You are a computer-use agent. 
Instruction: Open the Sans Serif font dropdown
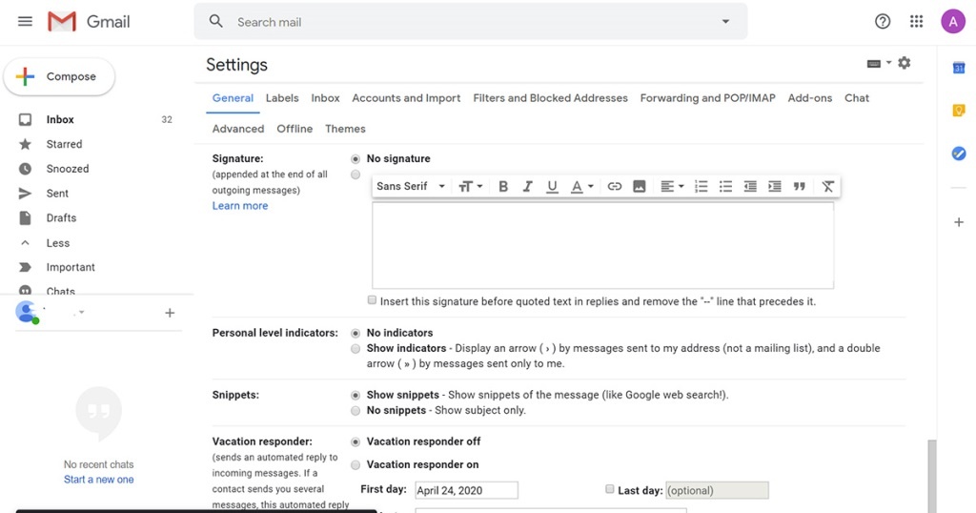tap(411, 187)
